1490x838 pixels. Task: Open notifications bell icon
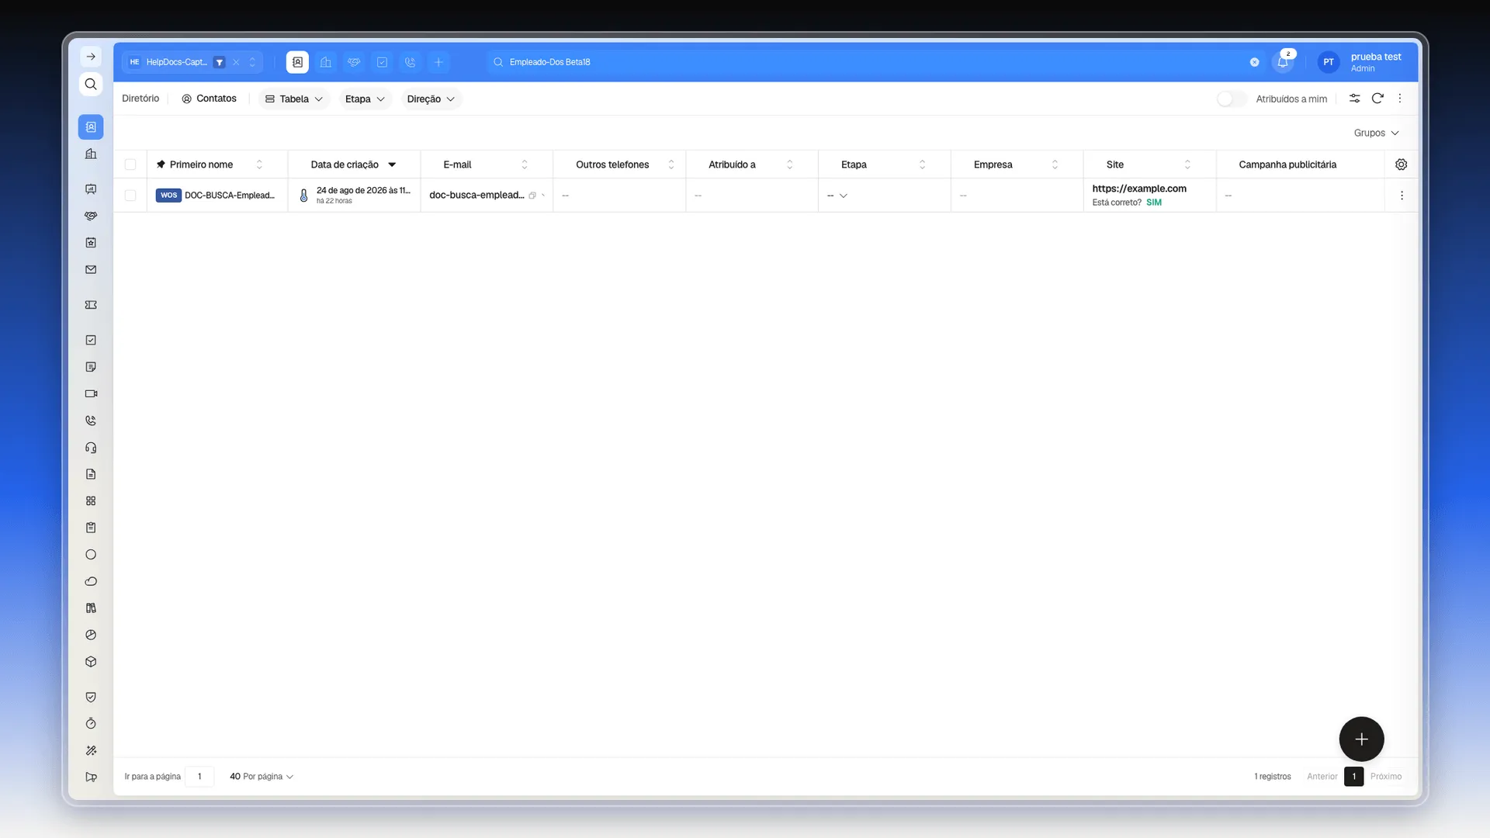(1283, 62)
